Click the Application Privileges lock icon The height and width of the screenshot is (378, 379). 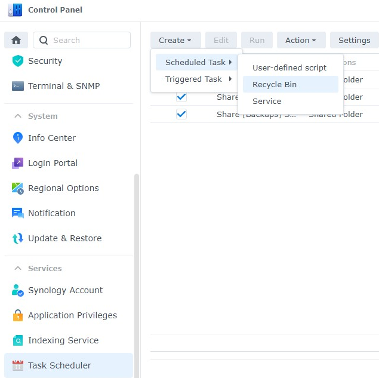[18, 315]
